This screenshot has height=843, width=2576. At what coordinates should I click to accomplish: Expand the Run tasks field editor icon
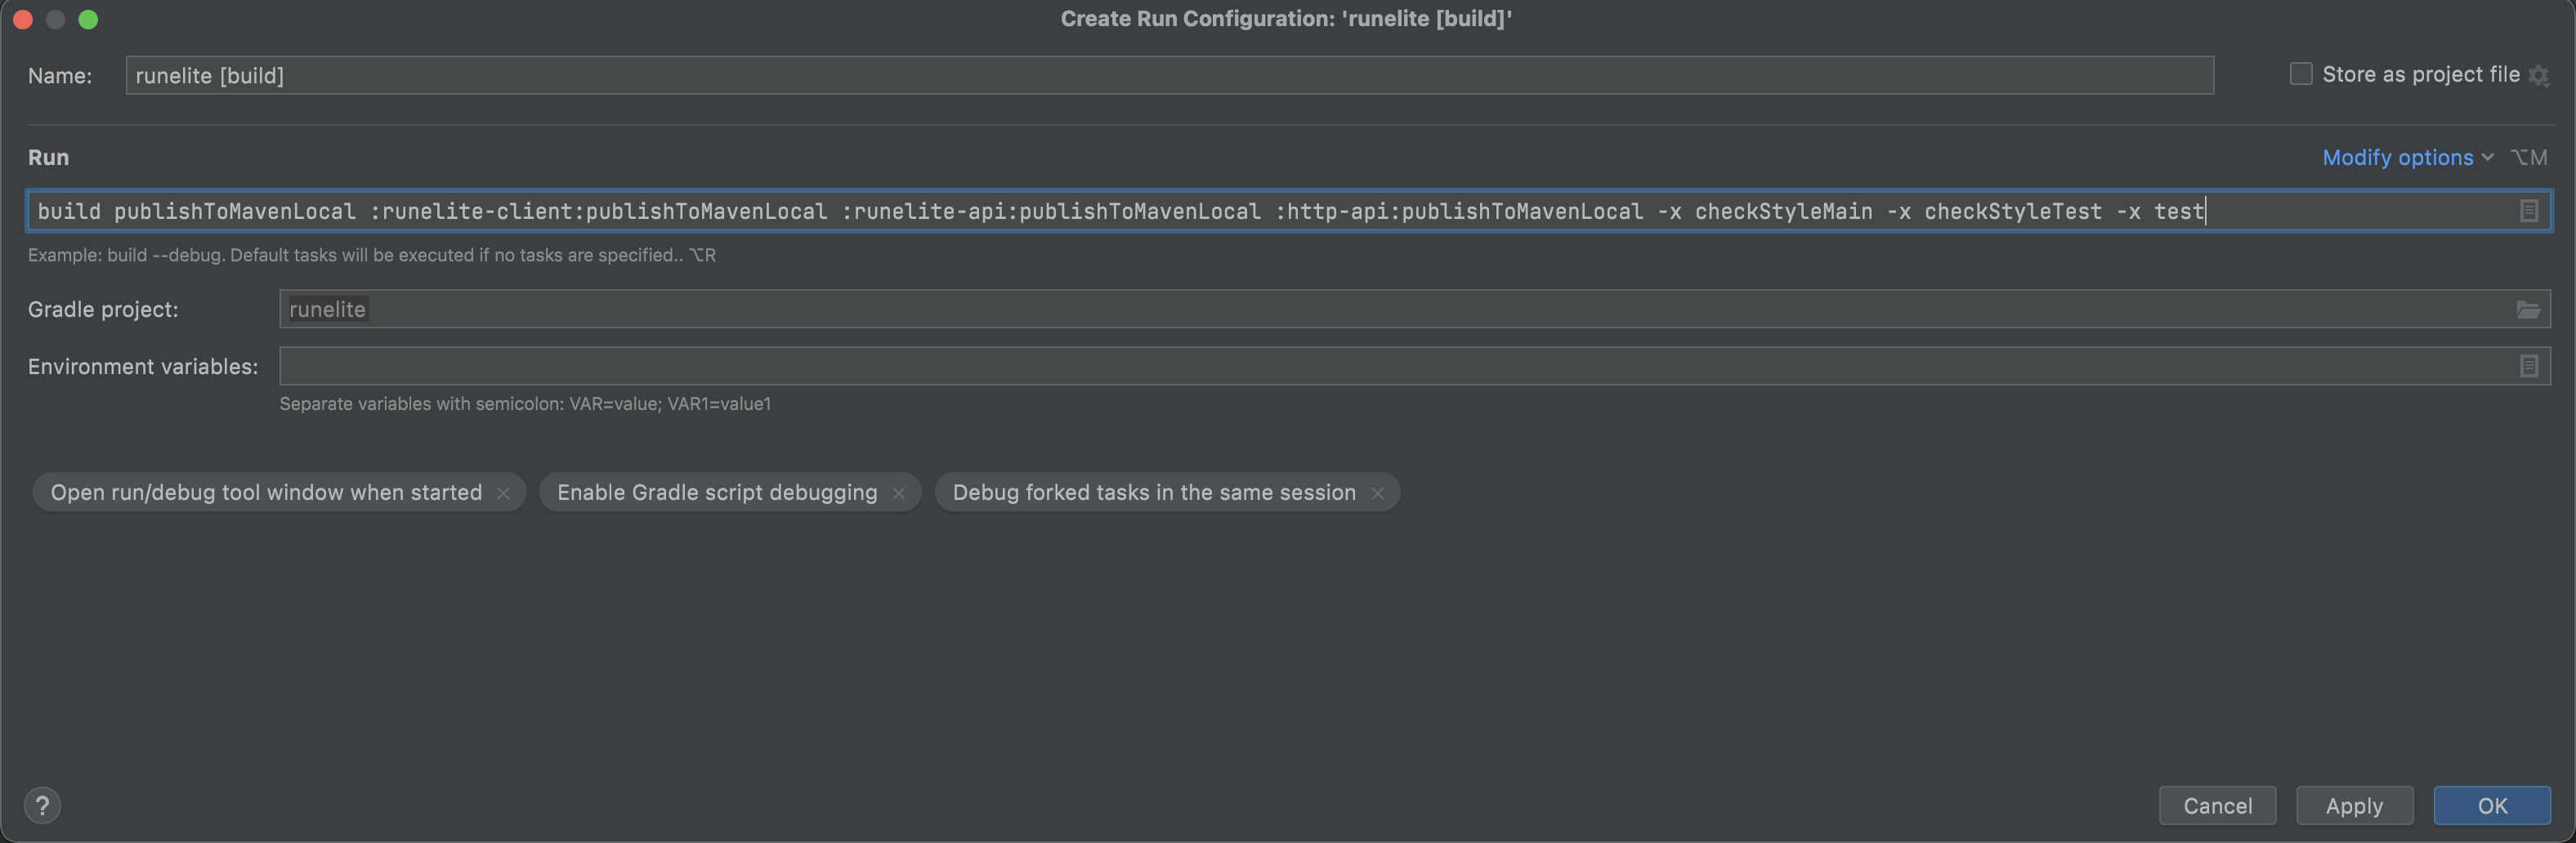2528,211
